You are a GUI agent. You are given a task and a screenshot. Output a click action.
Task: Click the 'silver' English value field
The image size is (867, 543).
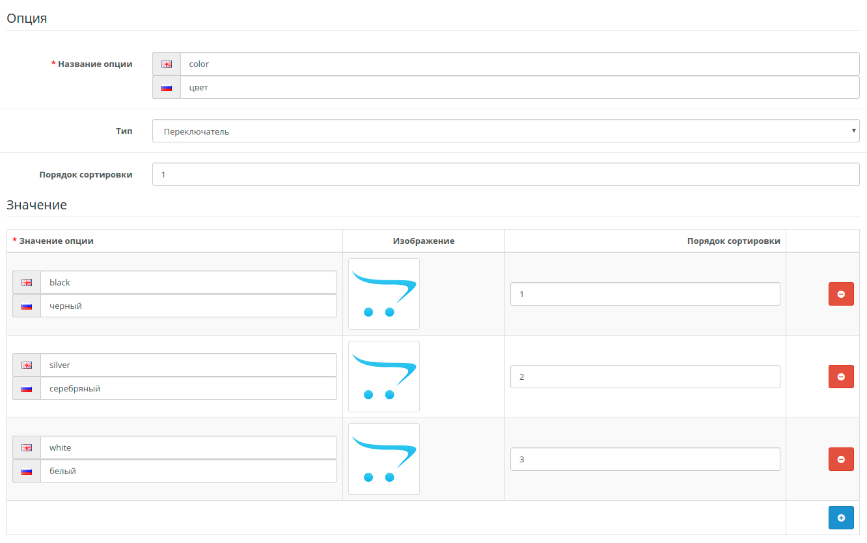coord(188,365)
